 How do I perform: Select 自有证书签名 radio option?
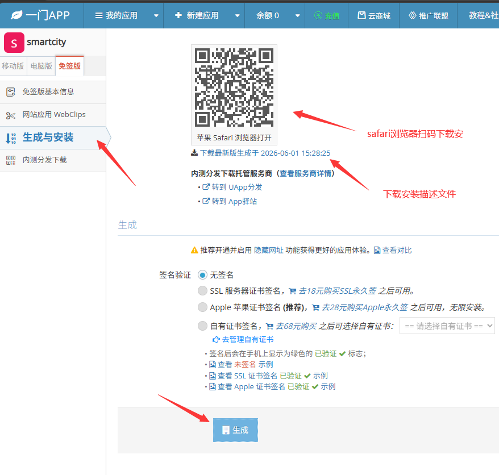[202, 326]
